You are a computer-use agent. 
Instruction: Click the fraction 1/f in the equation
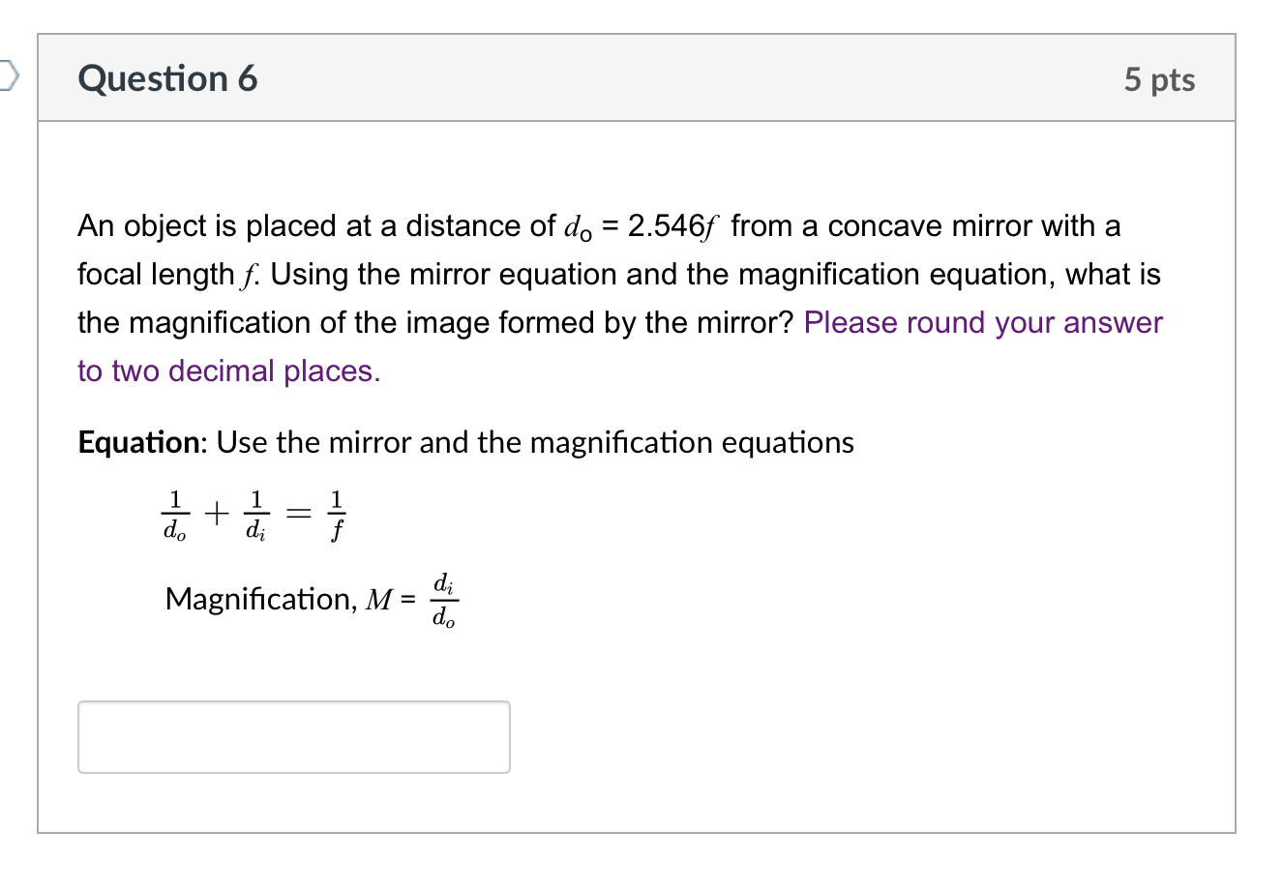tap(335, 513)
